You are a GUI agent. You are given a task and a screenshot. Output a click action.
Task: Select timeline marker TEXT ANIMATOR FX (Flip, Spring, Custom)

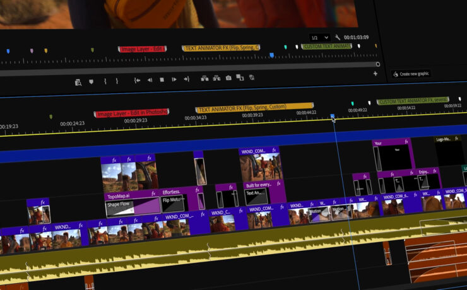coord(255,107)
